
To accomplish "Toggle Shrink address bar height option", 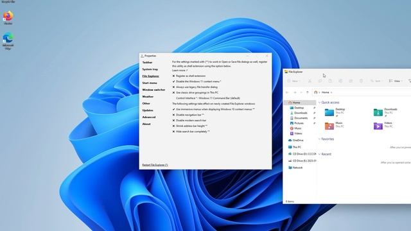I will [x=190, y=126].
